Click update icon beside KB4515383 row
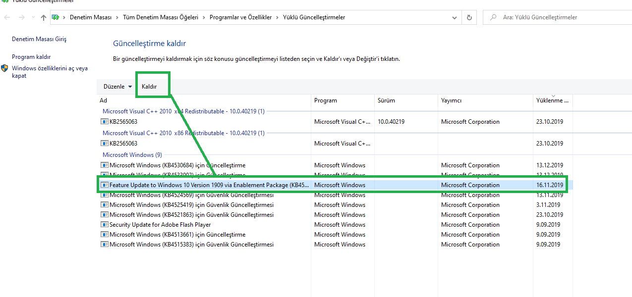The image size is (632, 297). click(x=105, y=245)
